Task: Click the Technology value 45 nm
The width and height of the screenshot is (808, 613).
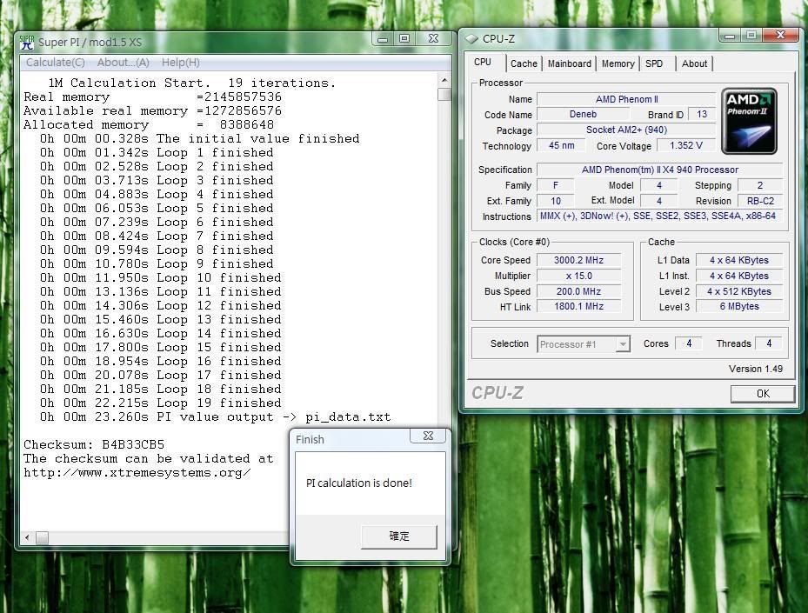Action: pyautogui.click(x=561, y=146)
